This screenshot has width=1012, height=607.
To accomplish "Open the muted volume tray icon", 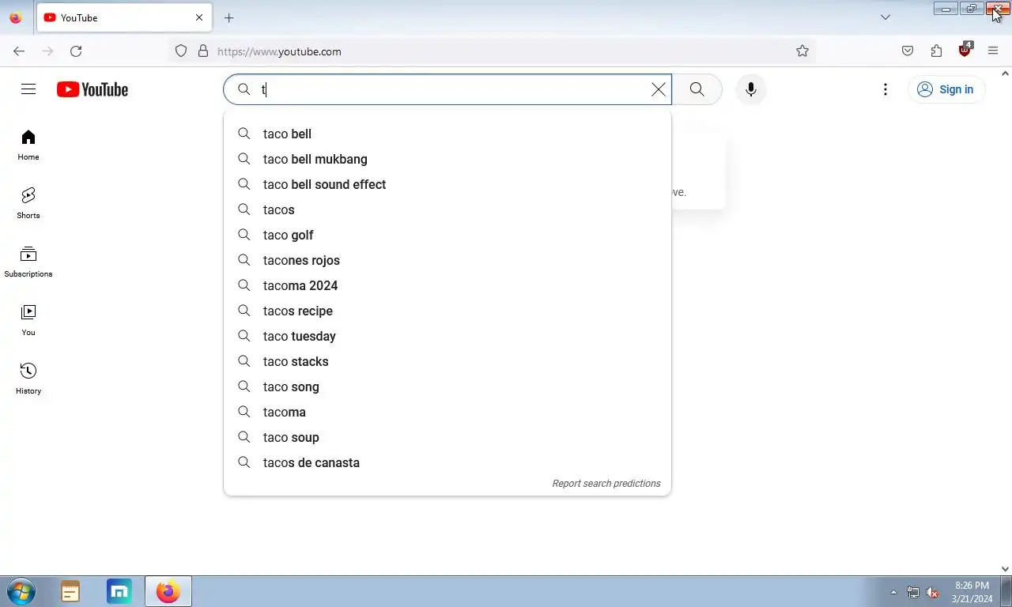I will coord(932,592).
